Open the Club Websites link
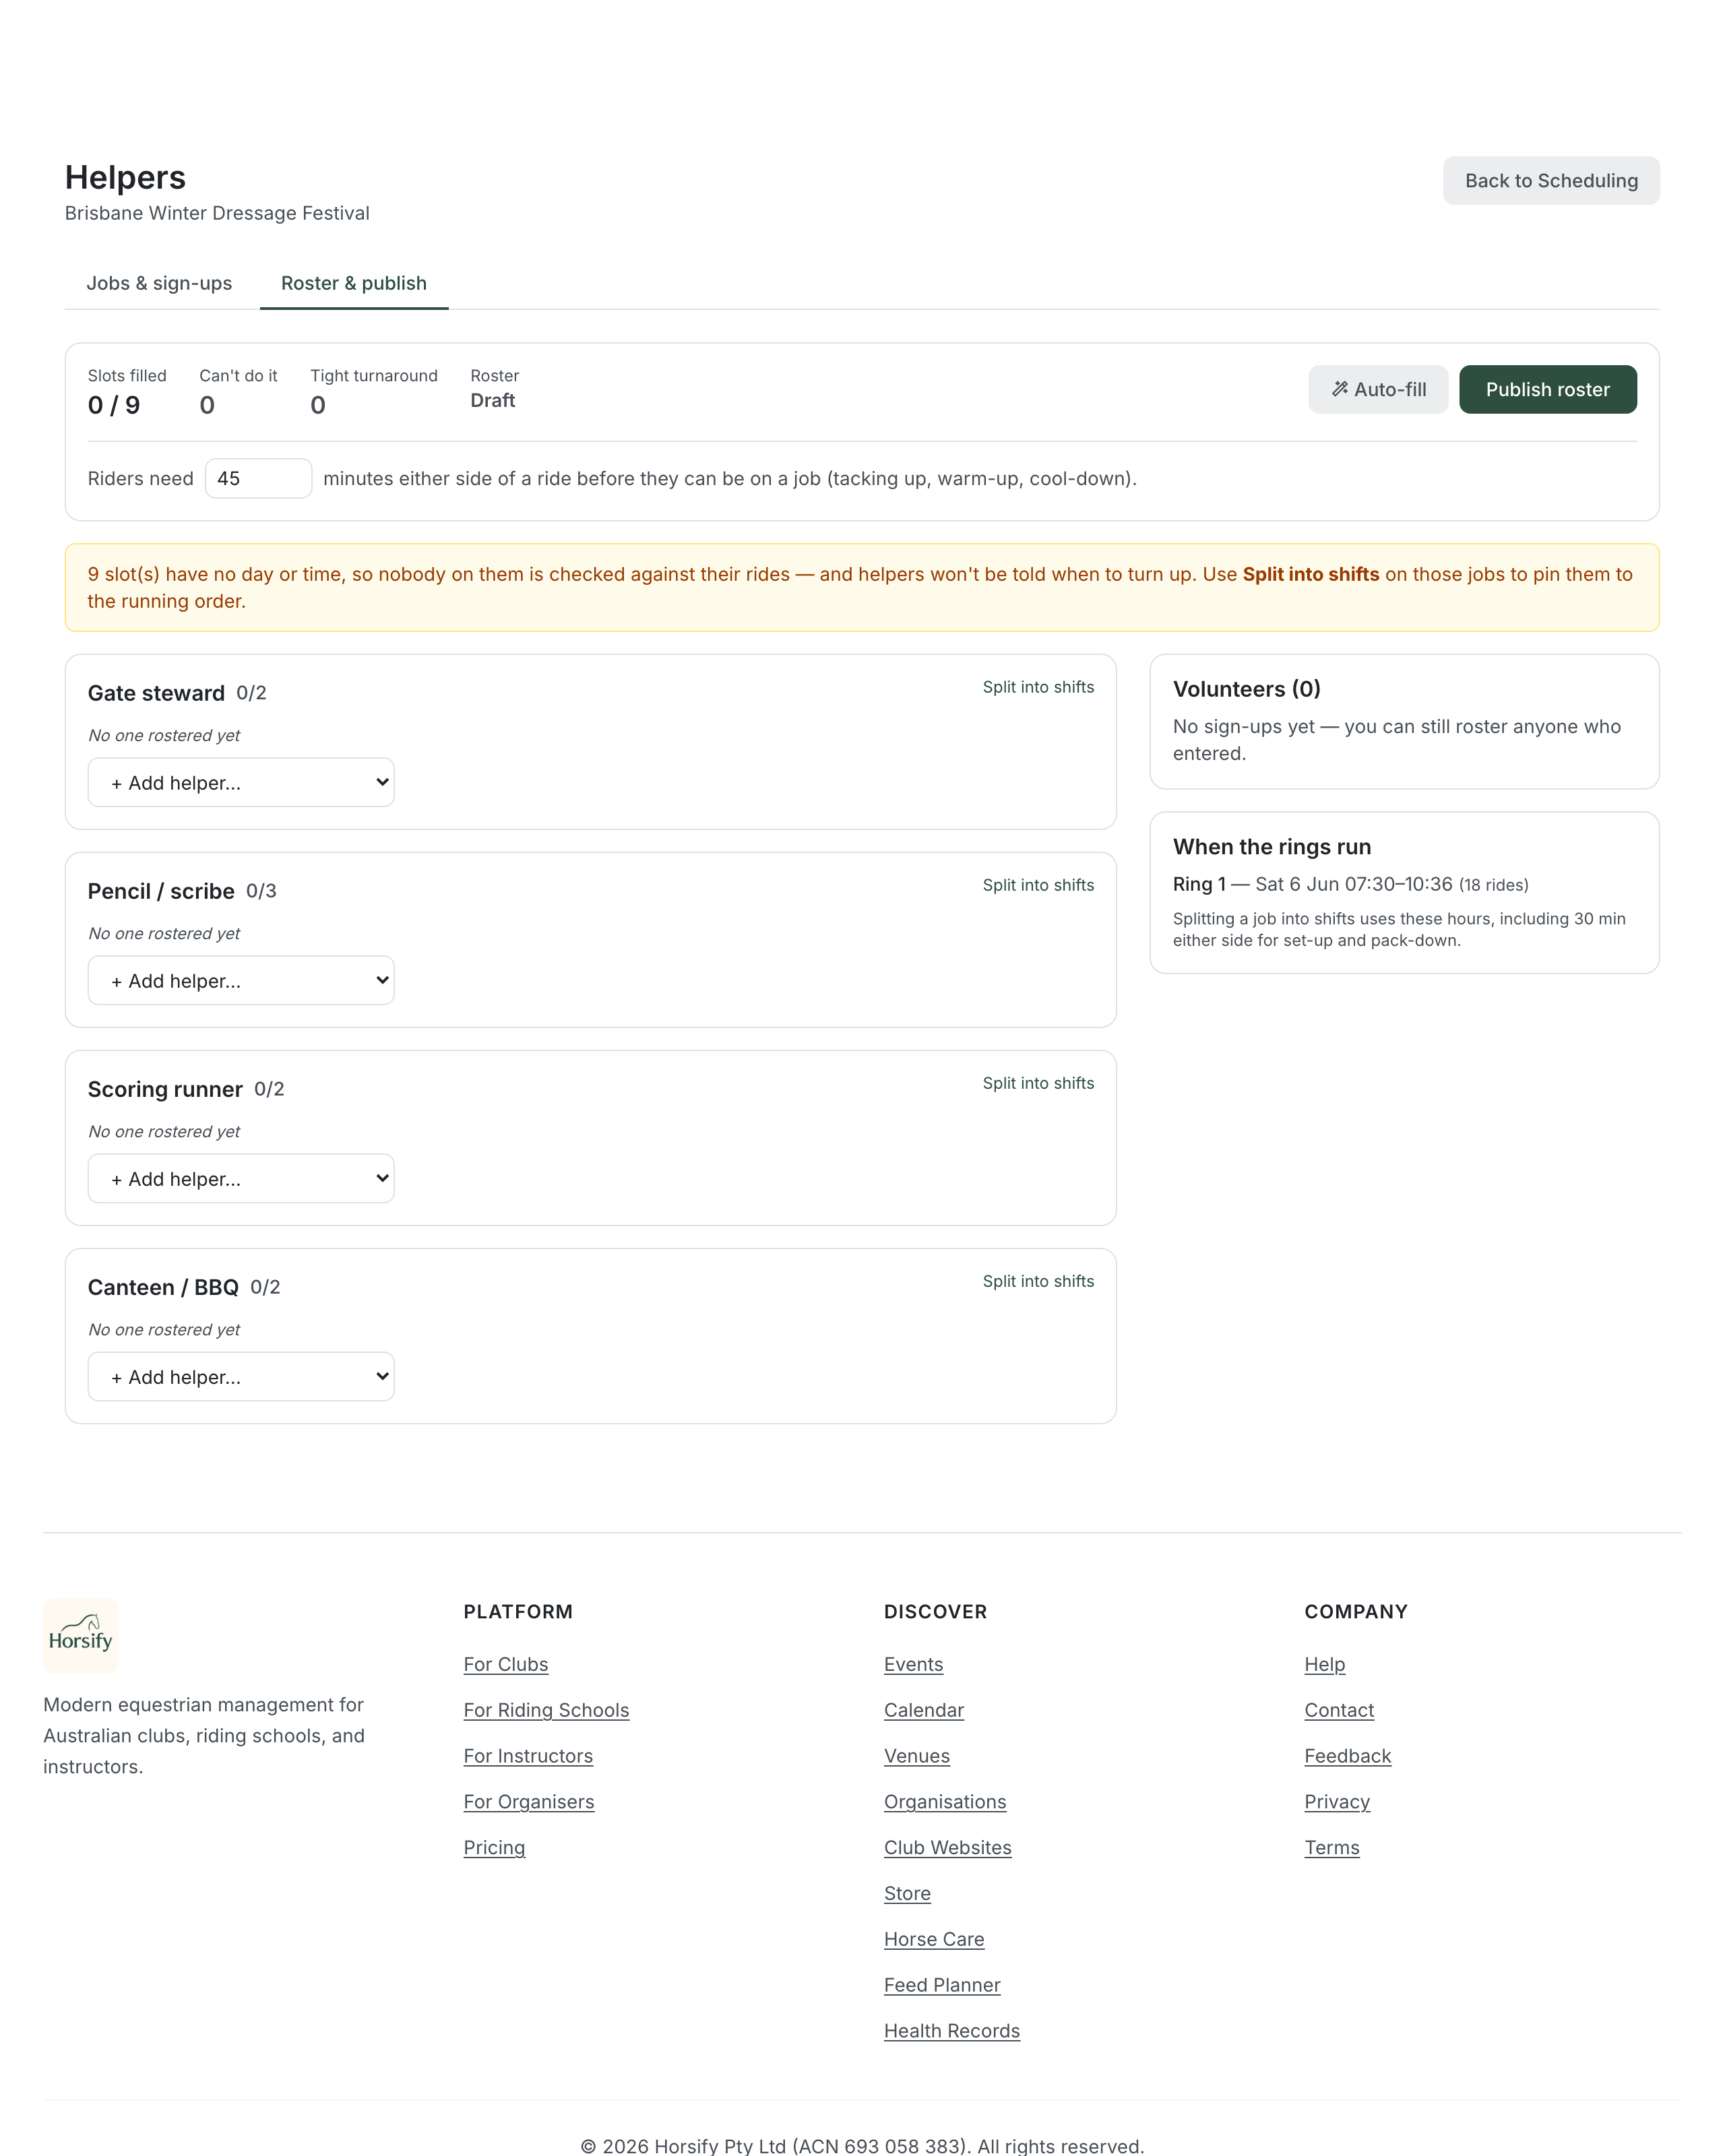The image size is (1725, 2156). pyautogui.click(x=947, y=1847)
